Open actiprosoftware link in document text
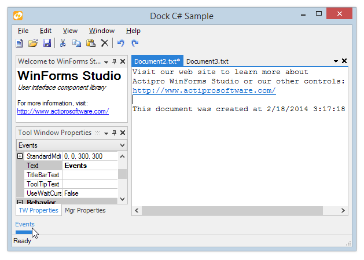 point(204,90)
